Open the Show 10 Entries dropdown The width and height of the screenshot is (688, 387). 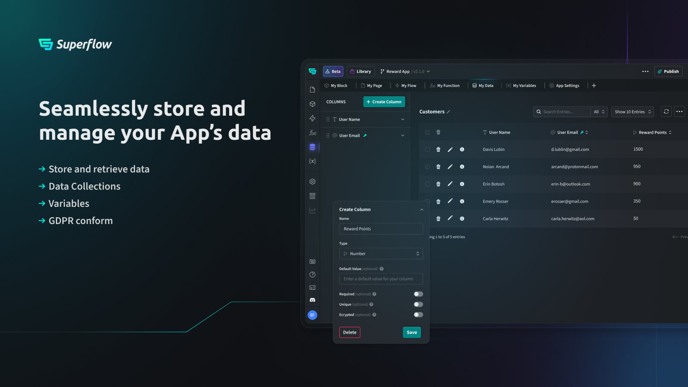click(x=632, y=111)
